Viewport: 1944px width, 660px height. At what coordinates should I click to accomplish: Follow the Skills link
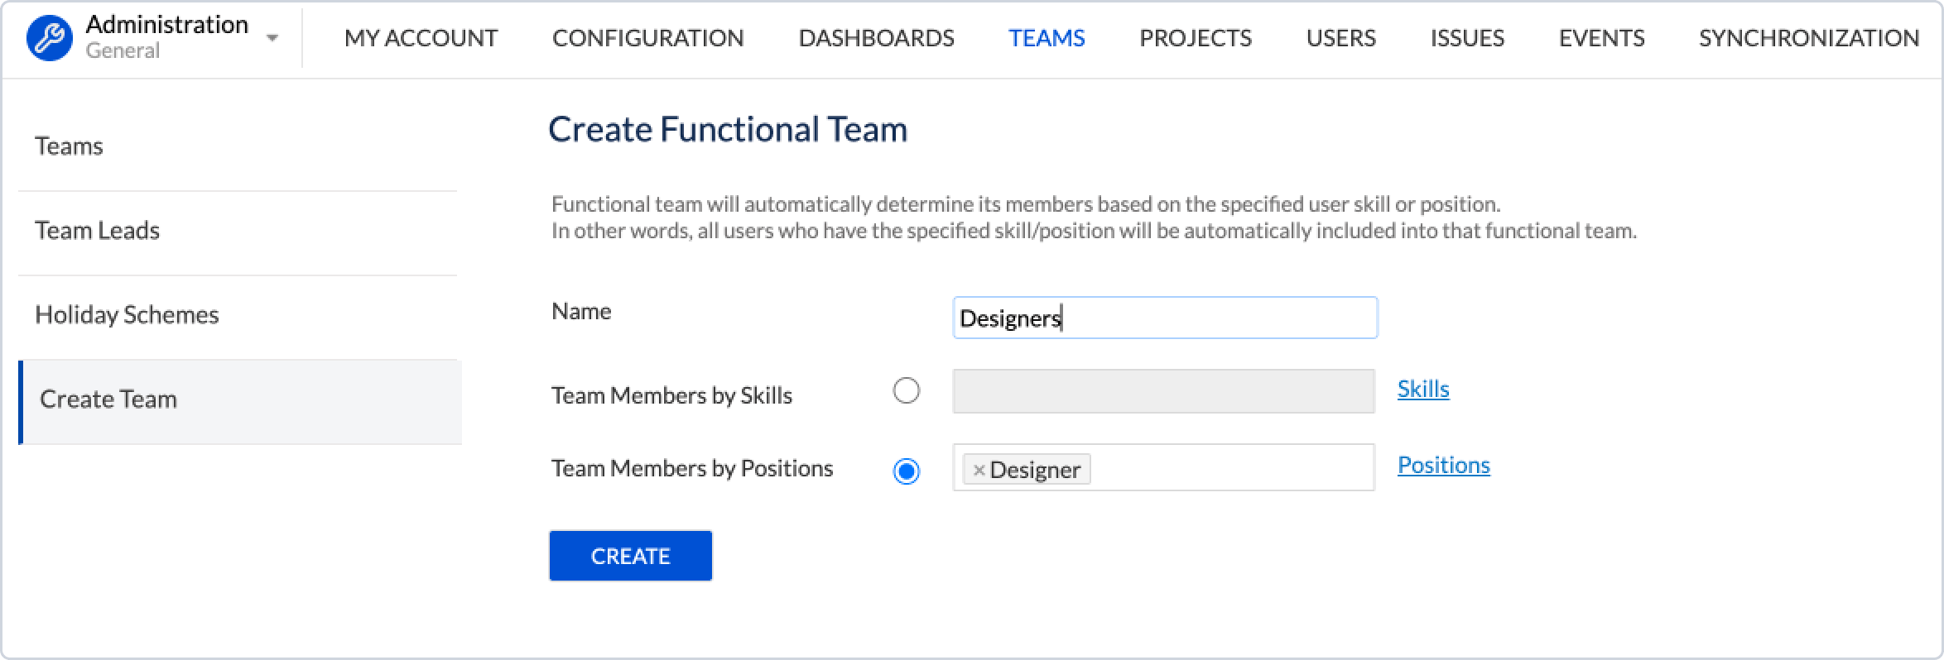pyautogui.click(x=1422, y=389)
